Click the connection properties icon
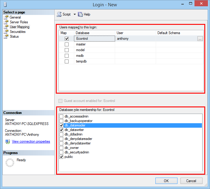This screenshot has width=210, height=189. tap(7, 141)
